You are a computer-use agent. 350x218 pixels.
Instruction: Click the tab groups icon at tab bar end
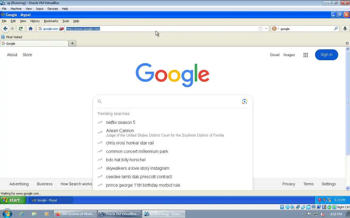[347, 43]
